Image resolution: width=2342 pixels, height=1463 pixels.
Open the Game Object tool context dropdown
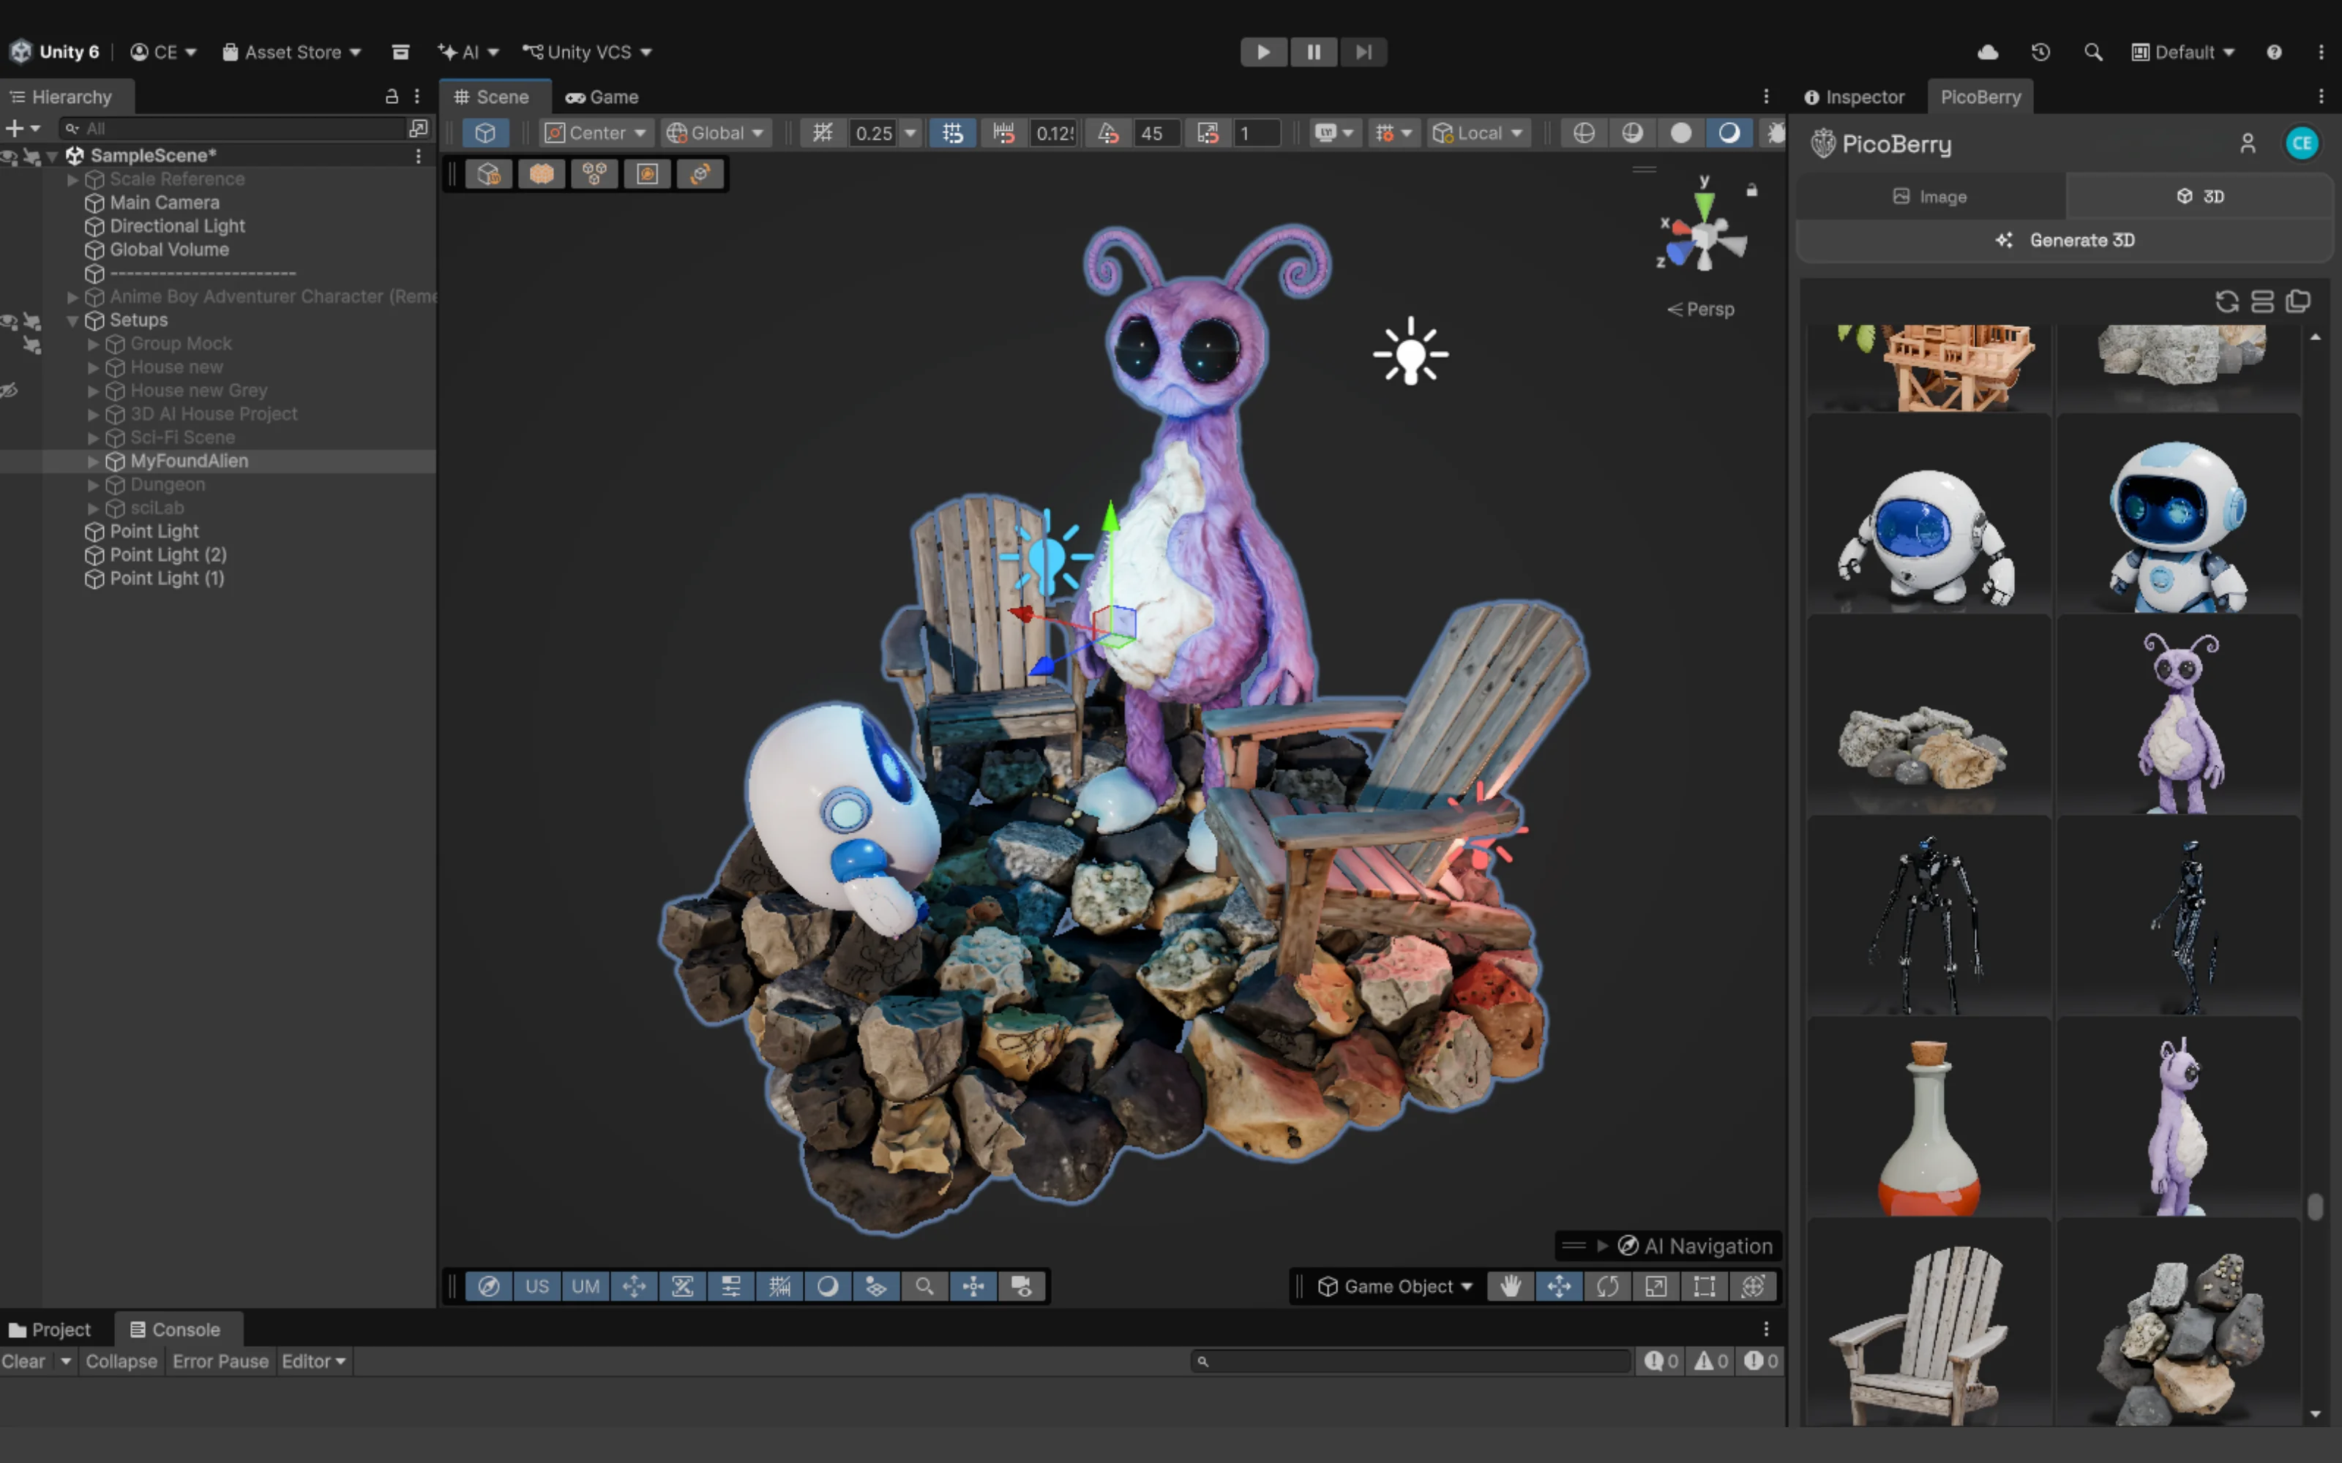coord(1394,1286)
